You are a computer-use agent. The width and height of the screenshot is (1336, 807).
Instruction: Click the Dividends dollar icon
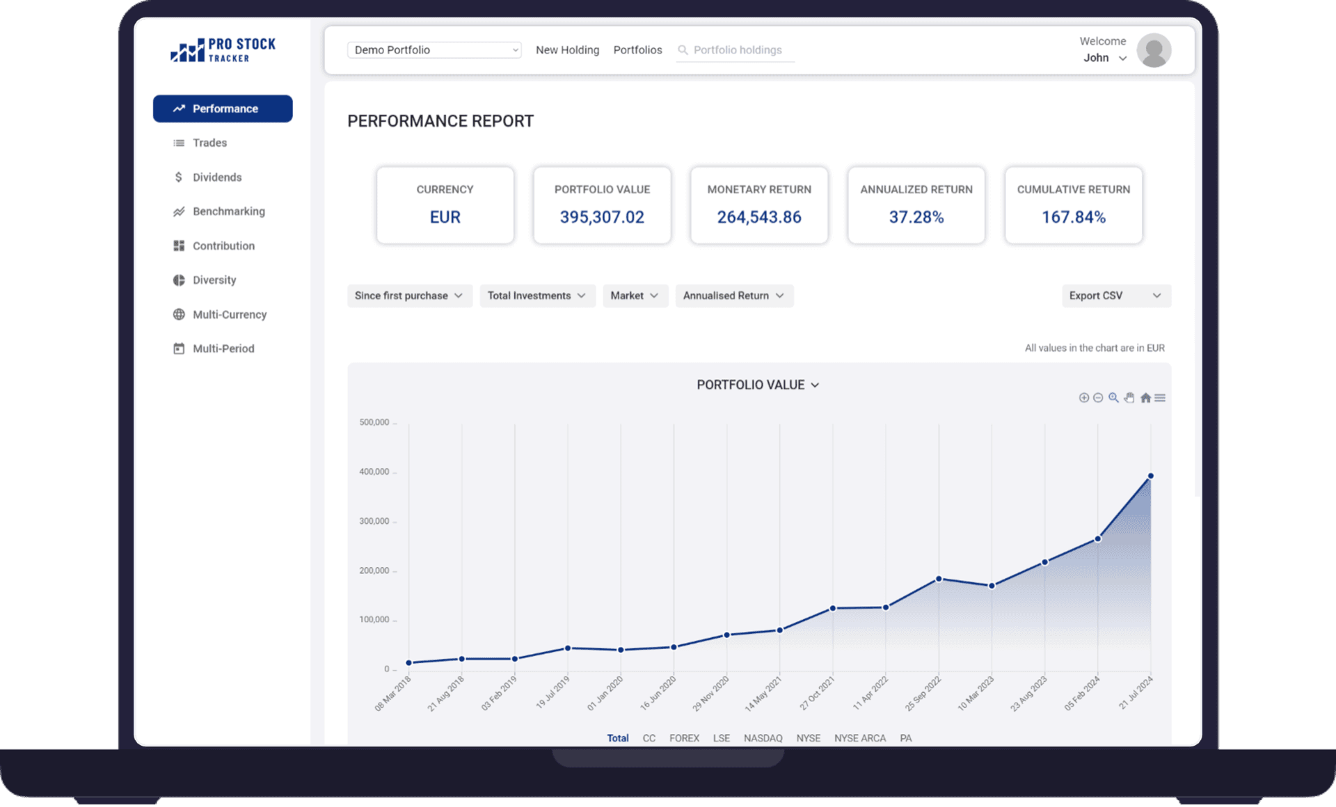179,177
